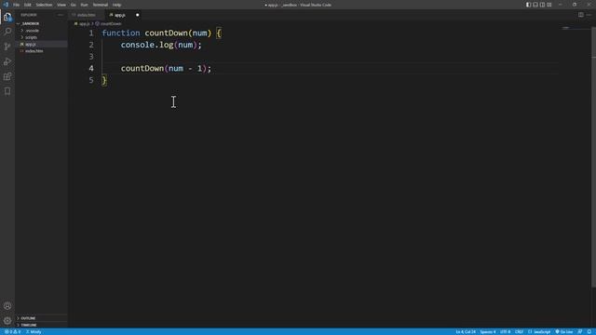Open the Go menu
The height and width of the screenshot is (335, 596).
point(73,5)
